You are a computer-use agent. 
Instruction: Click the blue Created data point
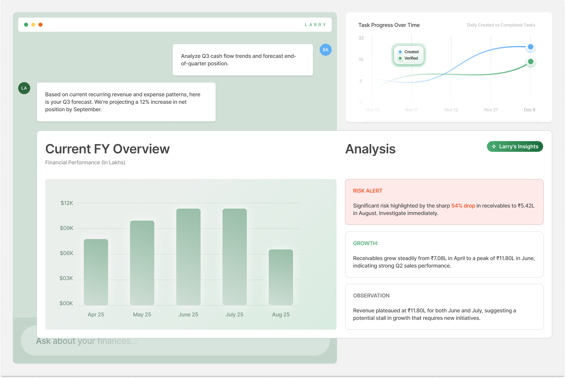[x=531, y=47]
